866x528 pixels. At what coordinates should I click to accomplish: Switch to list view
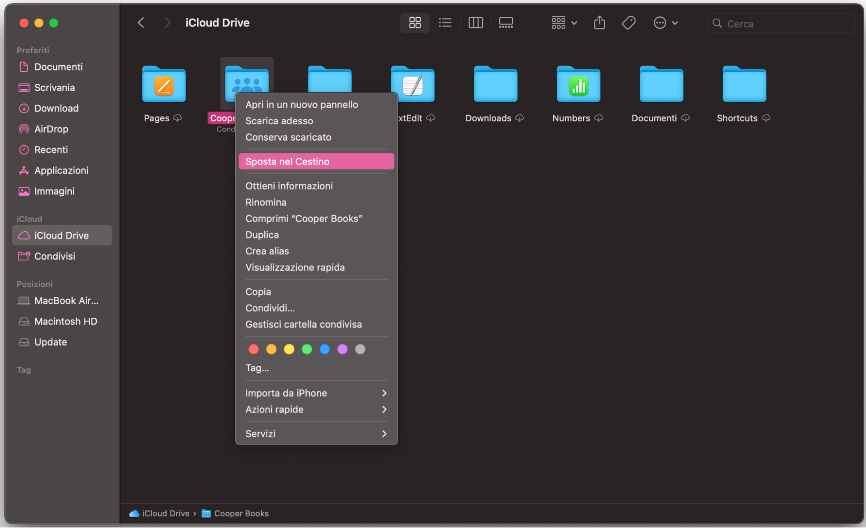[x=445, y=23]
